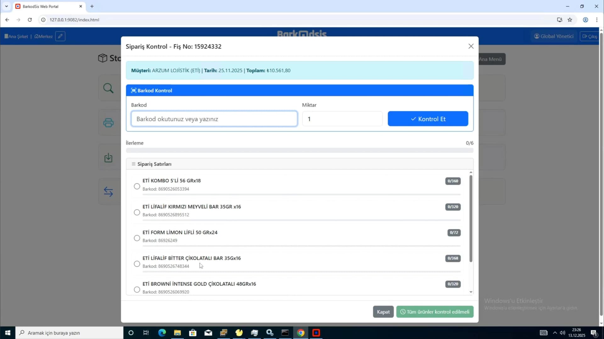Click the Barkod input field
This screenshot has height=339, width=604.
[214, 119]
